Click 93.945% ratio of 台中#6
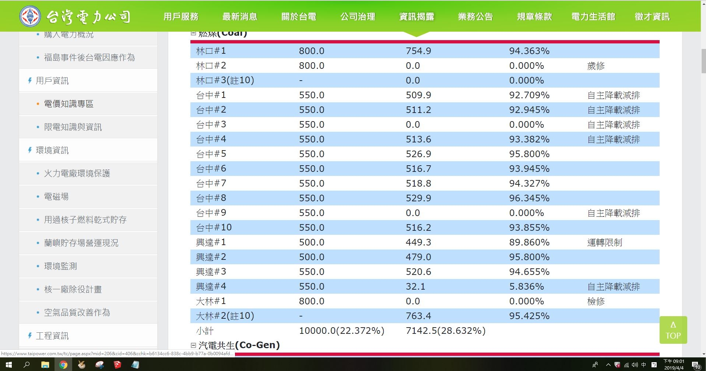The width and height of the screenshot is (706, 371). (529, 169)
